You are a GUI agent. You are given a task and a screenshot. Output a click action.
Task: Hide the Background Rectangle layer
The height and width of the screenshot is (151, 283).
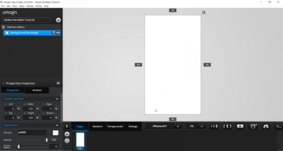(x=58, y=33)
